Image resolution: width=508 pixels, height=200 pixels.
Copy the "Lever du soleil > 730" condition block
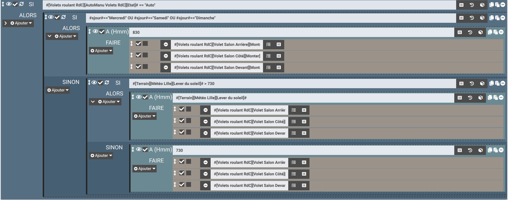tap(492, 83)
